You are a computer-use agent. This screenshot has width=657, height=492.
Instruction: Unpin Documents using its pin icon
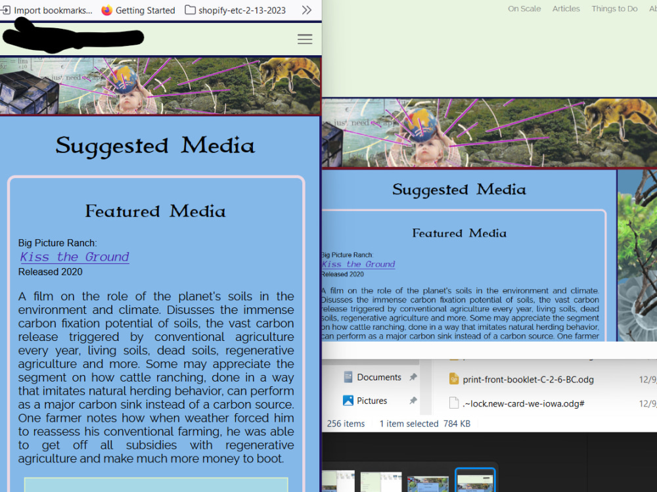pyautogui.click(x=413, y=377)
